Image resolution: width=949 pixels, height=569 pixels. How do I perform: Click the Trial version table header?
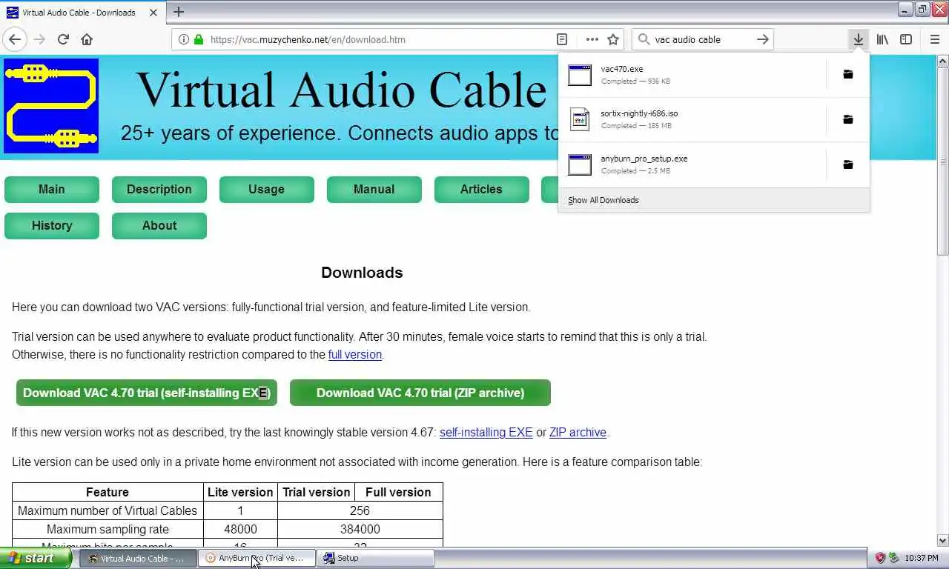tap(317, 492)
